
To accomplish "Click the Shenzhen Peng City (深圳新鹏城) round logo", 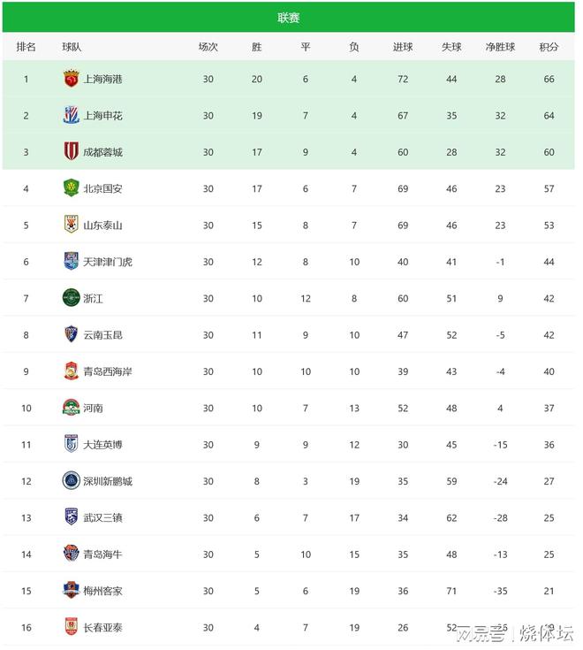I will point(71,481).
